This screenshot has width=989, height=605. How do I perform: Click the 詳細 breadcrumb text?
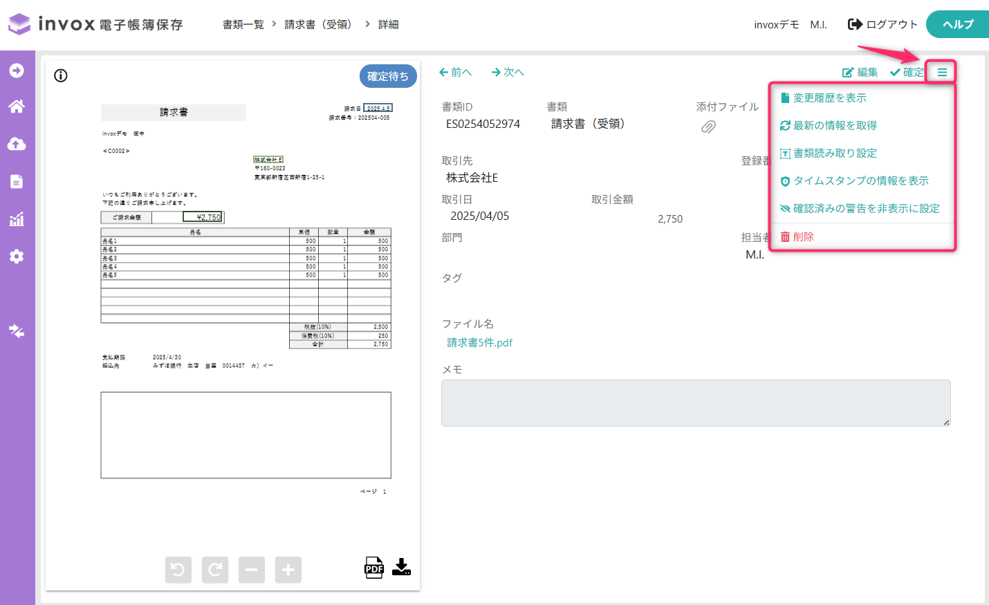[389, 24]
